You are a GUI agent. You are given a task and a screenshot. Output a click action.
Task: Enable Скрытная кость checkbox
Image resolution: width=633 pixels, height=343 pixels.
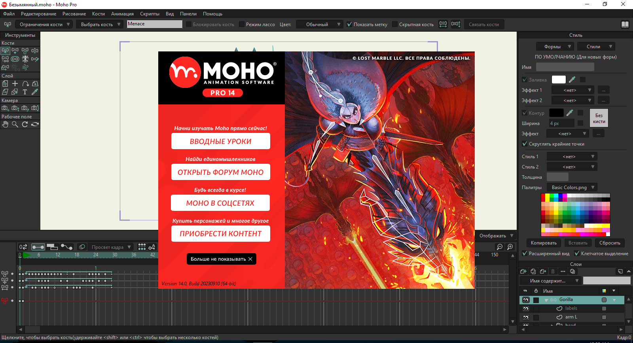(395, 24)
